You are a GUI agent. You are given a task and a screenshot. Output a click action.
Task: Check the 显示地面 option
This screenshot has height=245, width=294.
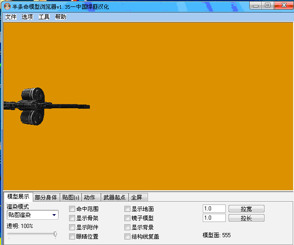pos(128,209)
